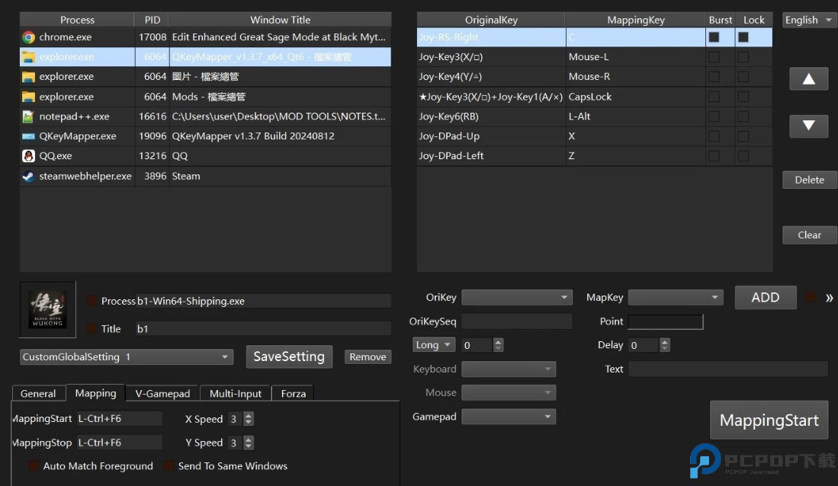Image resolution: width=838 pixels, height=486 pixels.
Task: Open the OriKey dropdown
Action: [517, 298]
